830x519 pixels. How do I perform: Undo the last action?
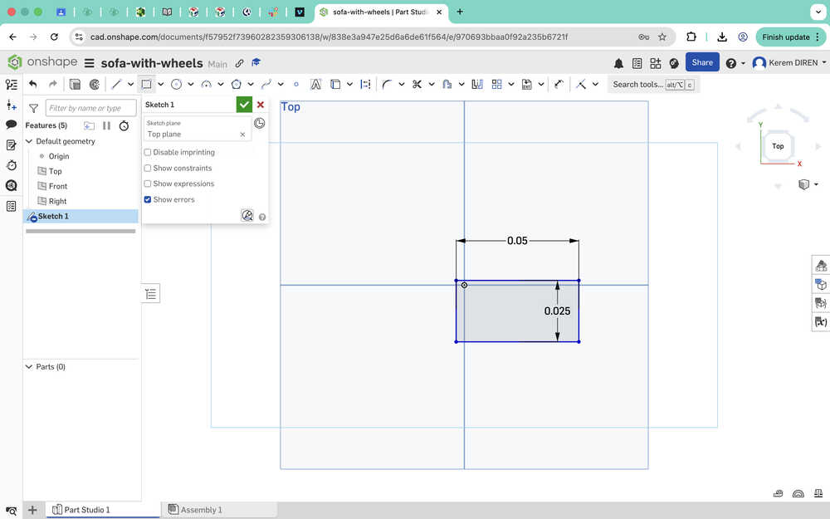click(33, 84)
